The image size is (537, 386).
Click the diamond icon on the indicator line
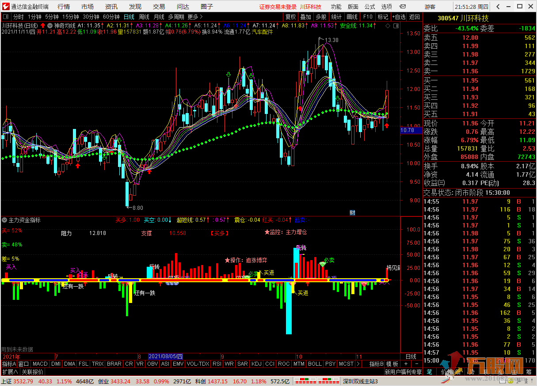(x=388, y=26)
